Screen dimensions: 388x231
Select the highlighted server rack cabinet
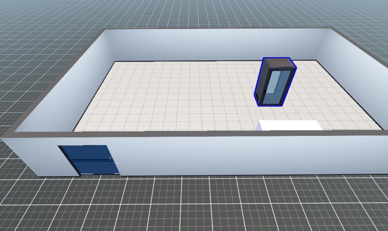tap(275, 82)
